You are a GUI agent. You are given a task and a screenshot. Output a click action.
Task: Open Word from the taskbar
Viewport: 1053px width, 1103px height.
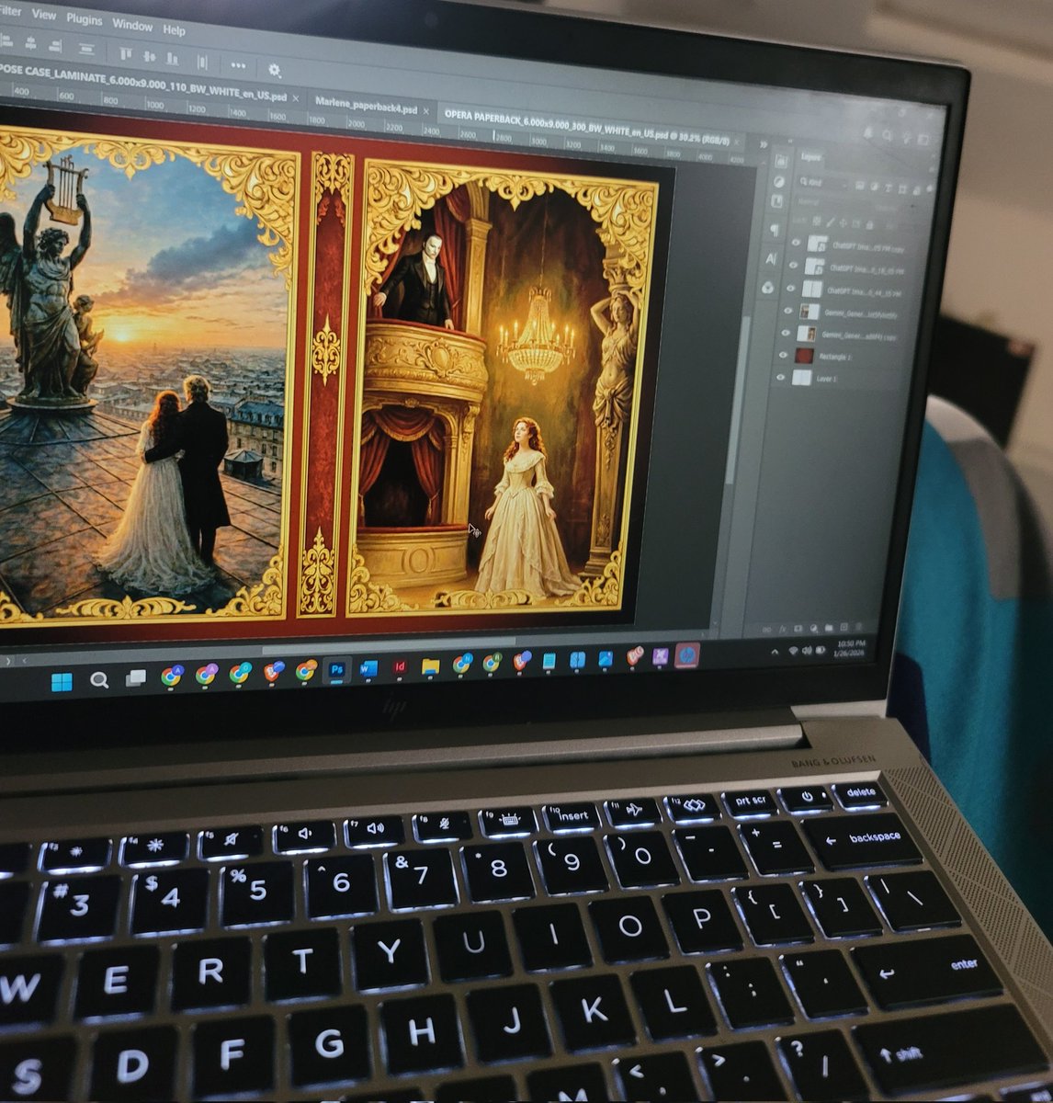(369, 667)
